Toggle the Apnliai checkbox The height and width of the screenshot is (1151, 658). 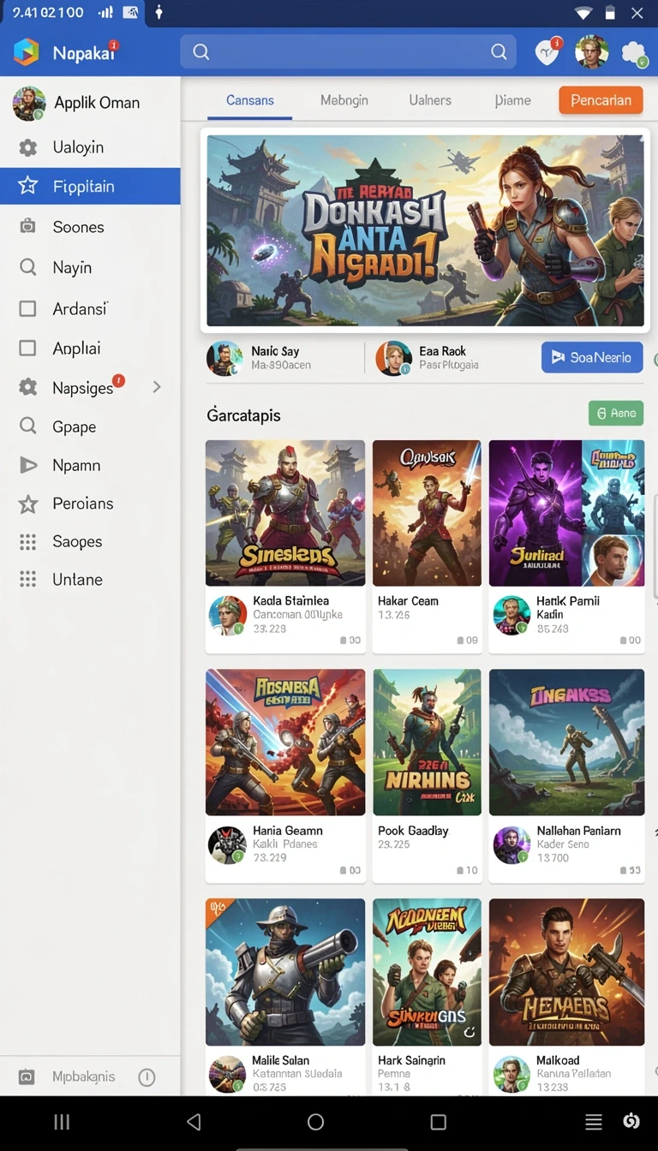[27, 348]
